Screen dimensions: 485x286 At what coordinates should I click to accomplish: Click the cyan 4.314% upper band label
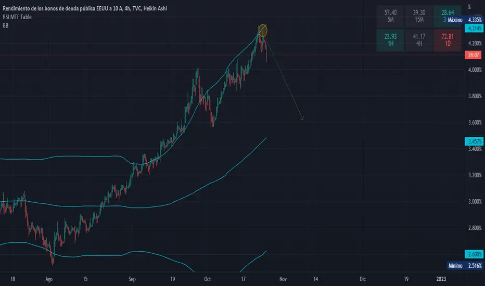474,29
